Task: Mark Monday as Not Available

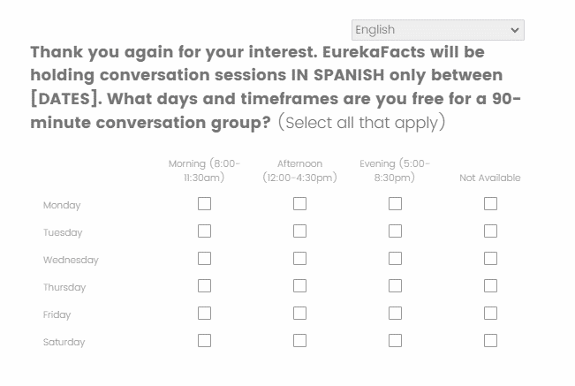Action: point(490,204)
